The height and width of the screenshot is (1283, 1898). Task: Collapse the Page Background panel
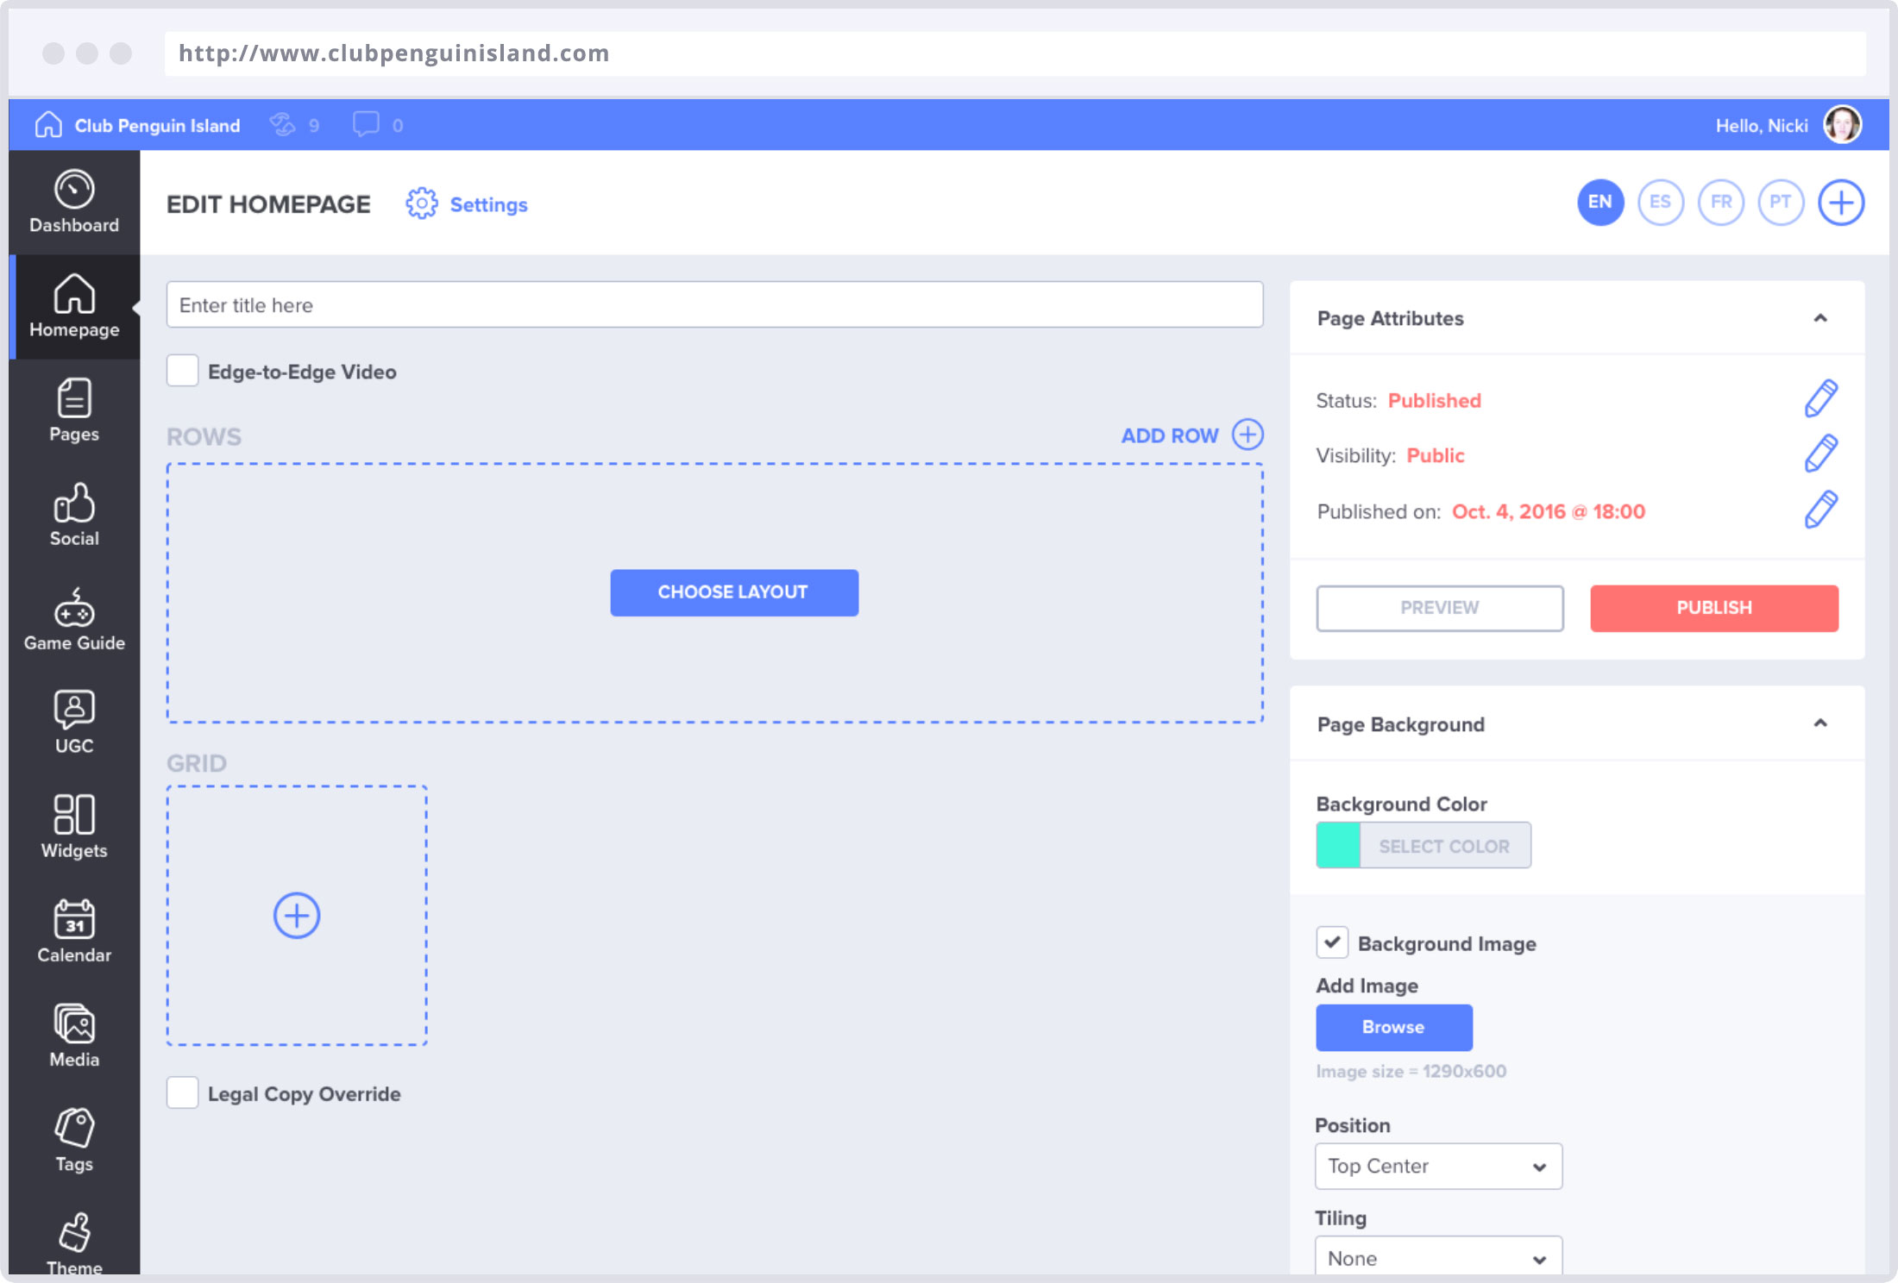click(1820, 723)
